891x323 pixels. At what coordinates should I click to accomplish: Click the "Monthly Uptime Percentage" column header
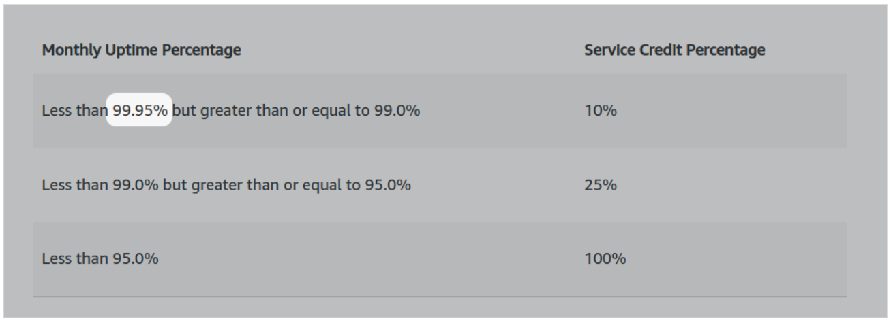click(141, 50)
